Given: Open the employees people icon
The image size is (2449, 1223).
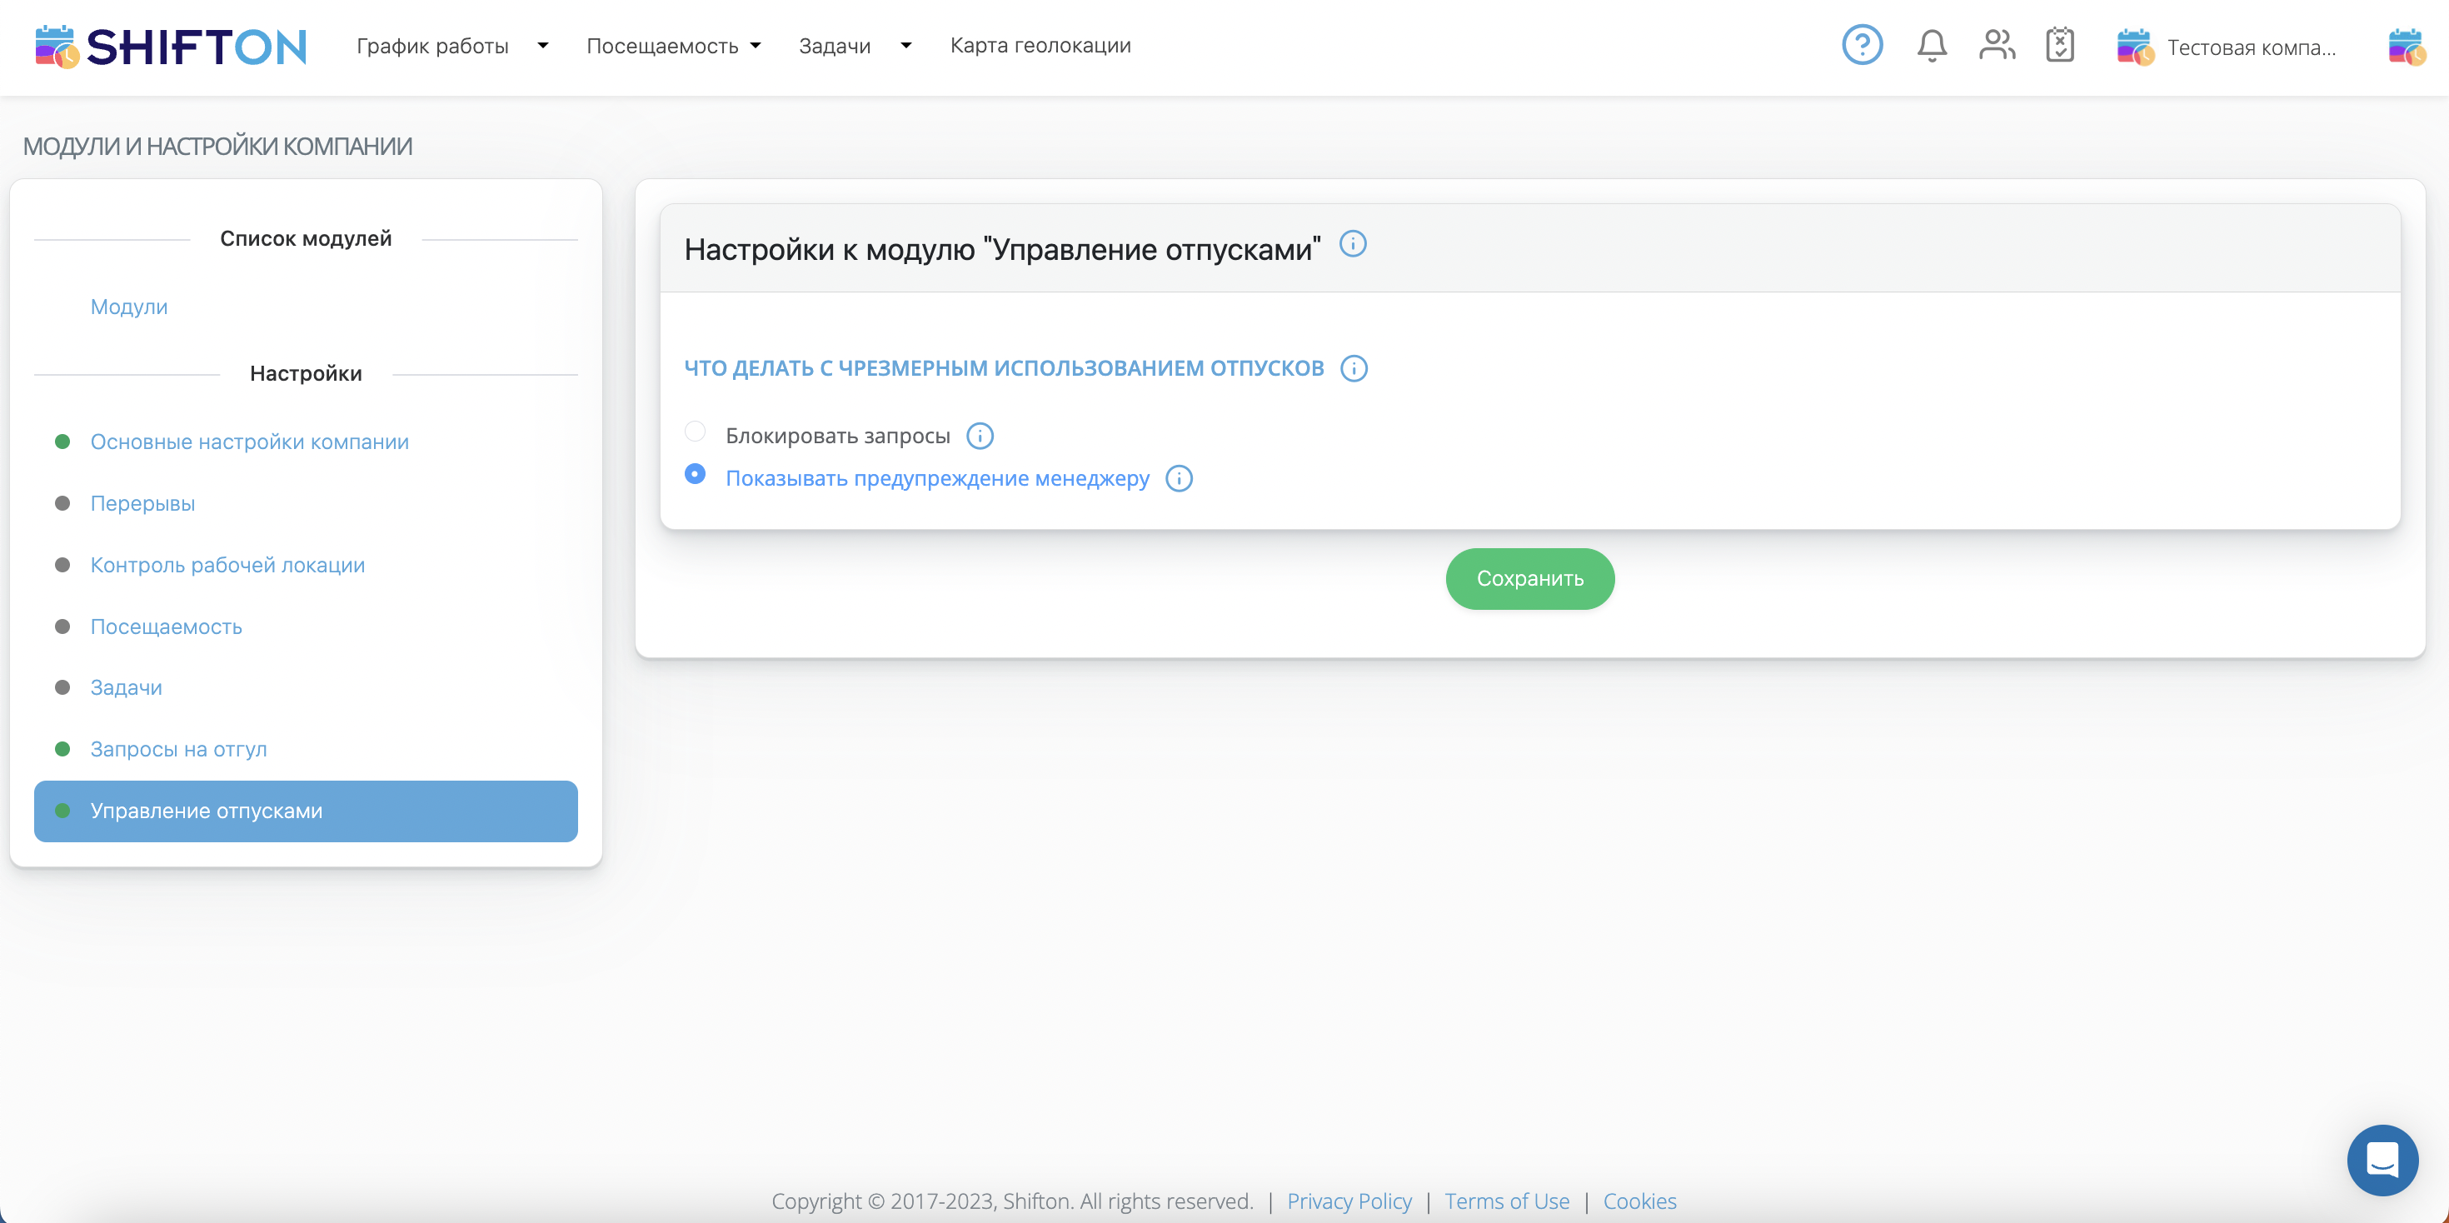Looking at the screenshot, I should (x=1997, y=45).
